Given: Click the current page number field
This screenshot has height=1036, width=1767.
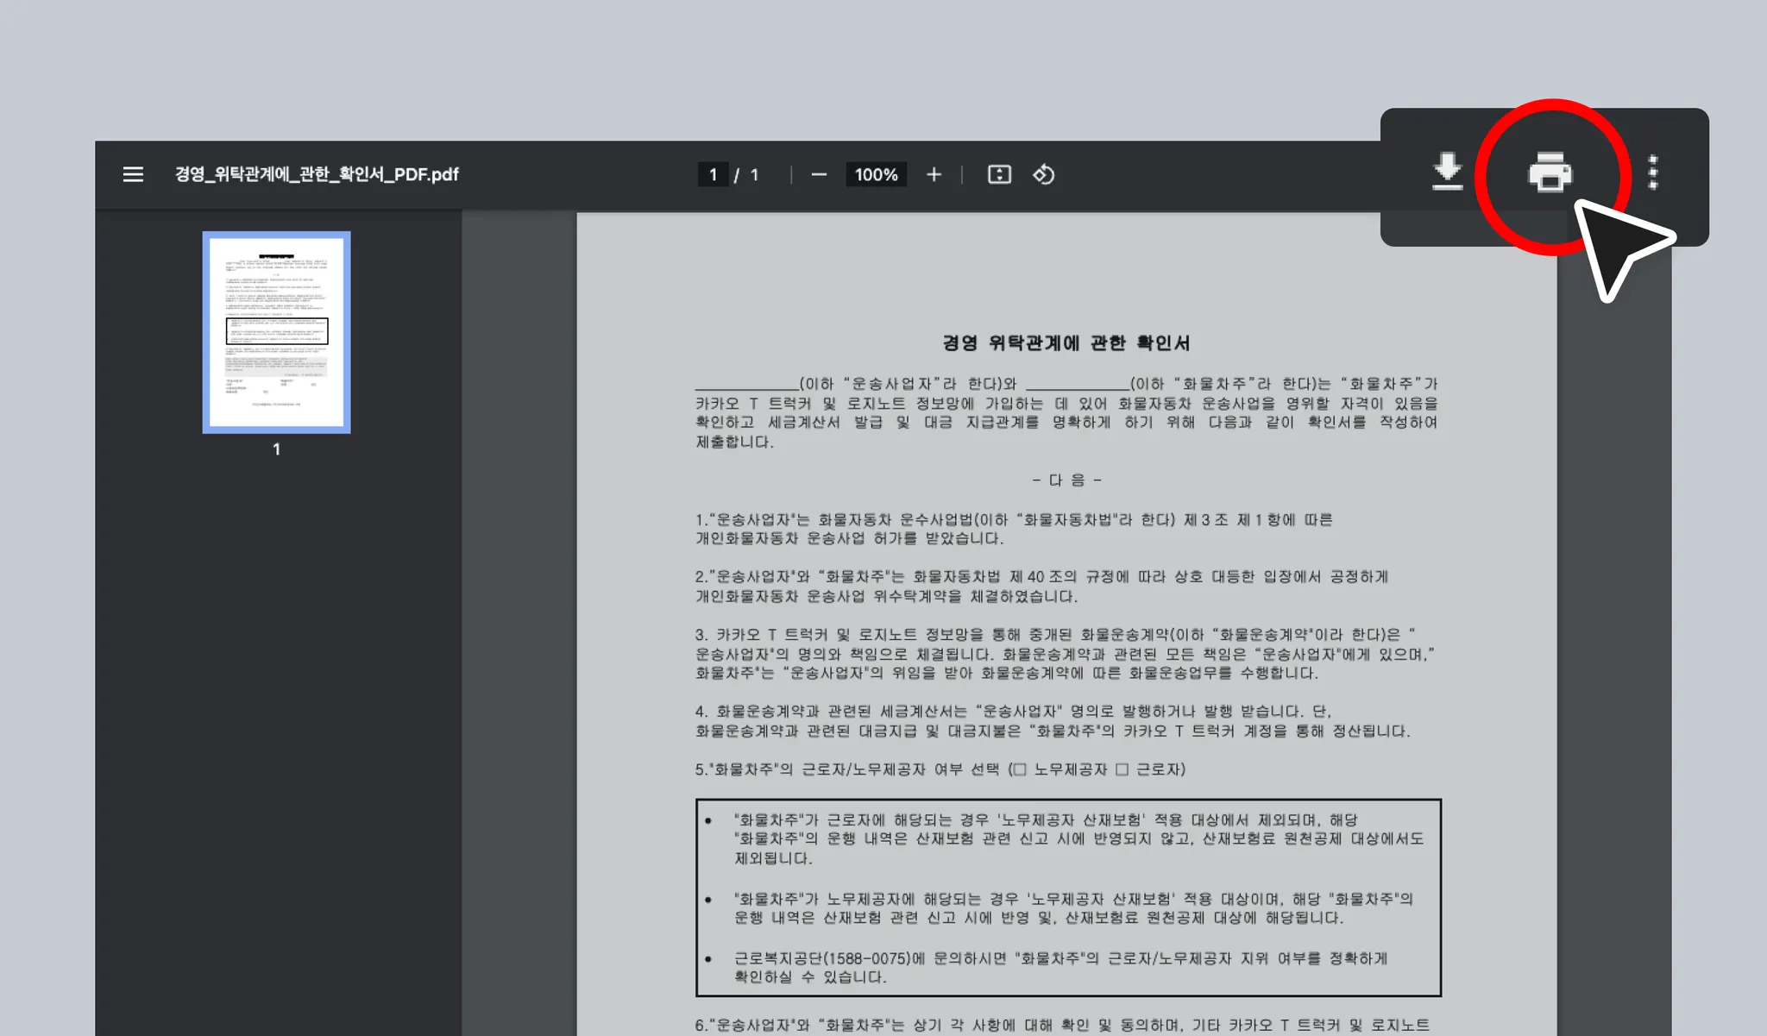Looking at the screenshot, I should 713,174.
